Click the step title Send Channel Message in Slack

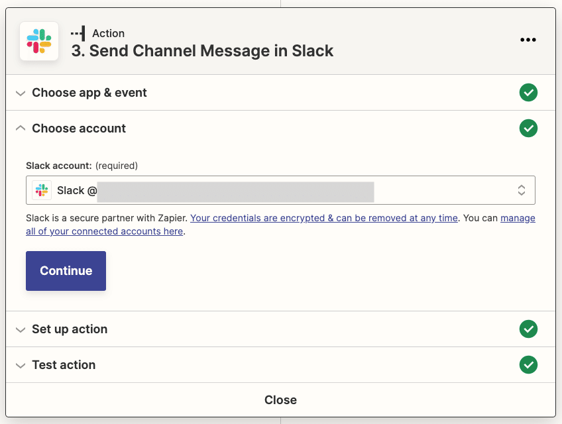point(202,50)
